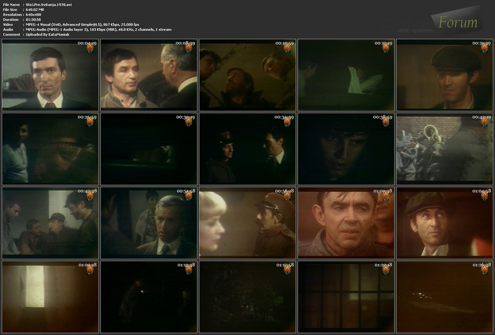Open the thumbnail stamped 00:56:18
Viewport: 495px width, 335px height.
247,223
